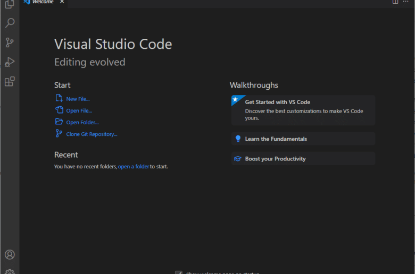The height and width of the screenshot is (274, 415).
Task: Click the star badge on Get Started card
Action: point(235,99)
